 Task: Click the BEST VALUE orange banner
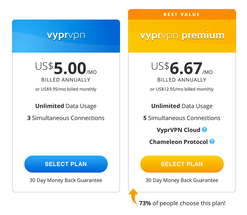[x=182, y=14]
